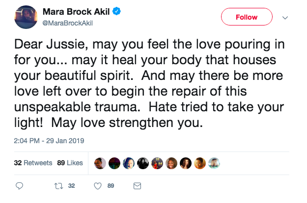Expand the tweet options chevron

(x=285, y=18)
